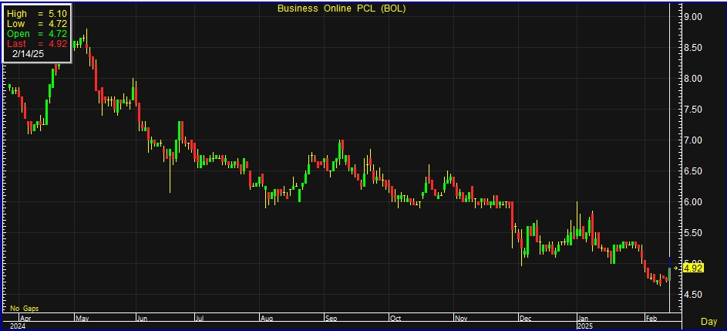Click the High = 5.10 value in the info box
Viewport: 727px width, 331px height.
[37, 13]
